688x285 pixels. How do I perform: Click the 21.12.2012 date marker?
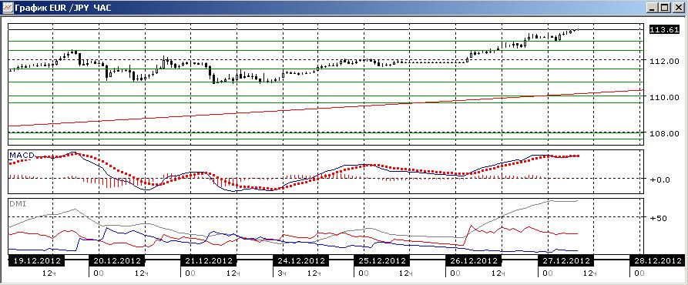(209, 260)
